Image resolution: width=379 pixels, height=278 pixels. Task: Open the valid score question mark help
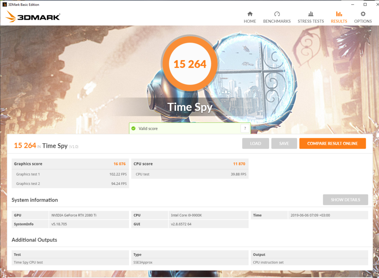click(x=245, y=128)
